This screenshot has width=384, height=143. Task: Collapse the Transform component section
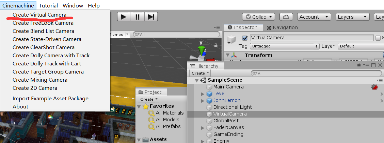(228, 55)
